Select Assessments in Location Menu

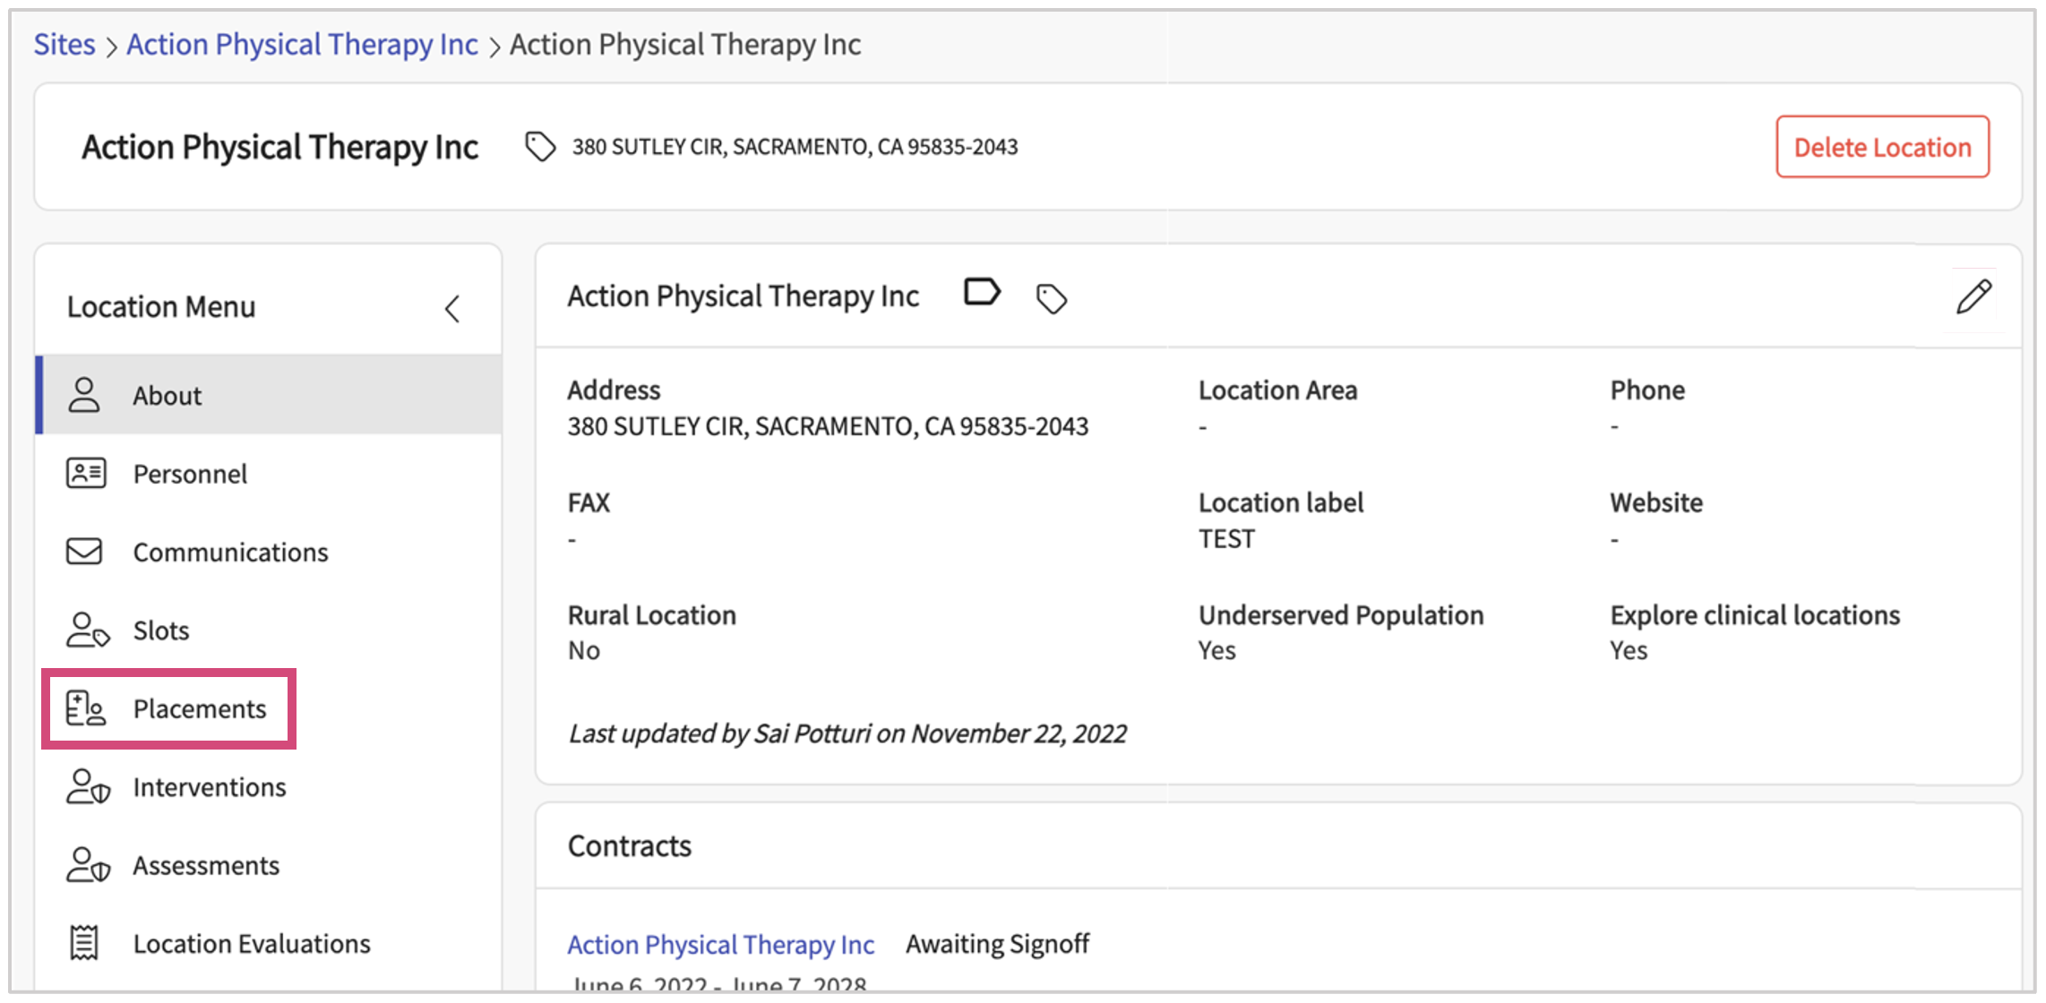click(x=206, y=866)
